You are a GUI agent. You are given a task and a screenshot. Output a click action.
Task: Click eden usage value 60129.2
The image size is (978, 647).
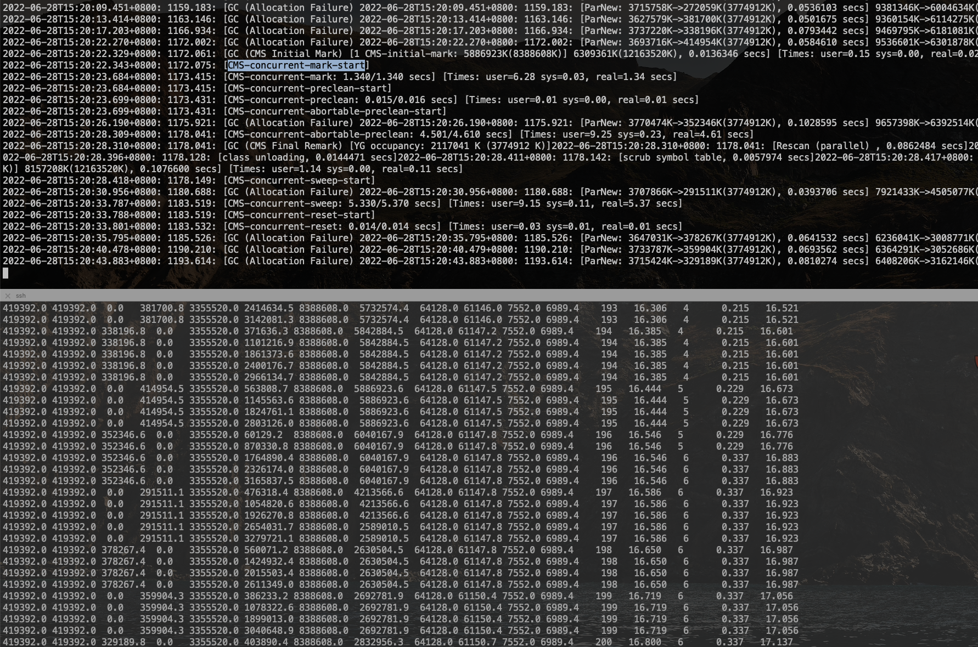click(263, 435)
